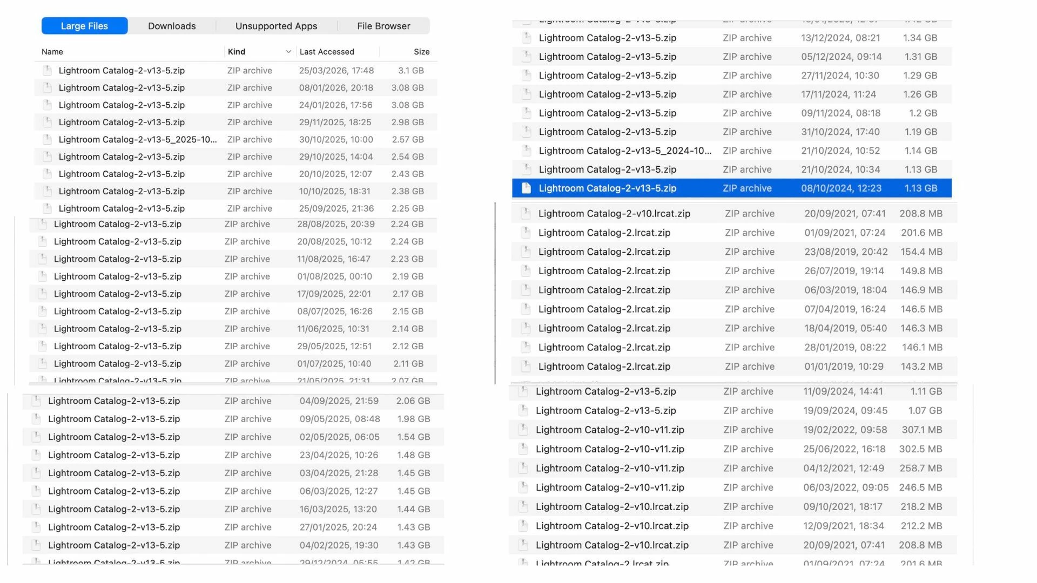Open the Kind column sort dropdown chevron
The height and width of the screenshot is (583, 1037).
tap(288, 52)
